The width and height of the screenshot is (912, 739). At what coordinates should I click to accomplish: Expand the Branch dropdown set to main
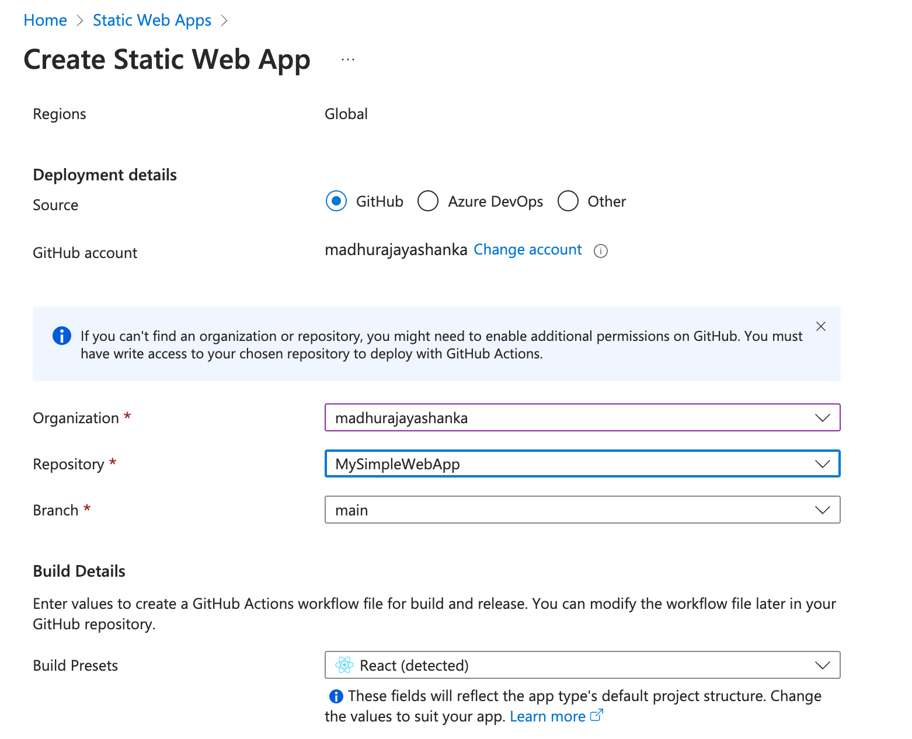coord(582,510)
